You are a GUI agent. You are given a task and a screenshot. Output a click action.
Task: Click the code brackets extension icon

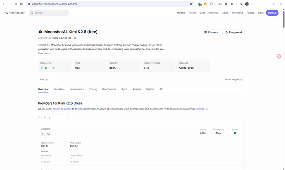pyautogui.click(x=232, y=4)
